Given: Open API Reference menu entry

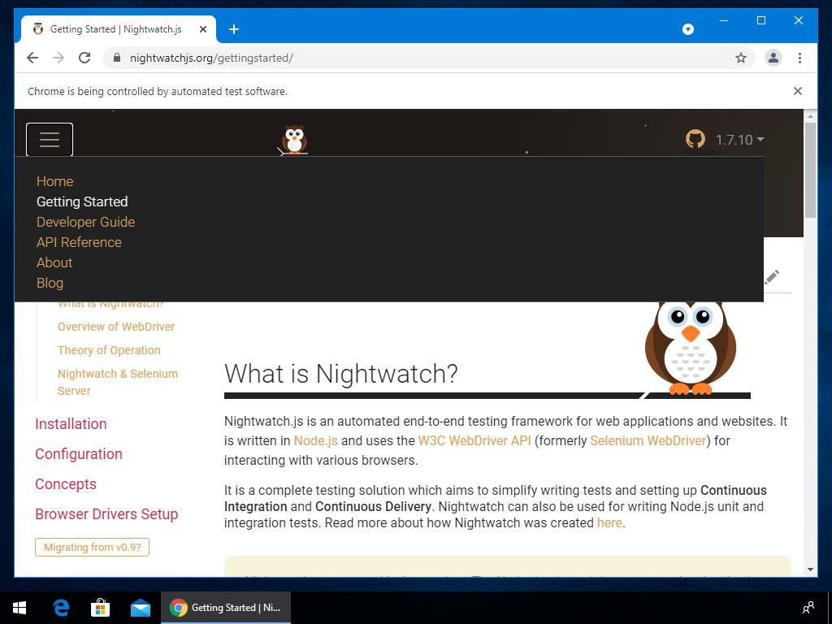Looking at the screenshot, I should click(79, 242).
